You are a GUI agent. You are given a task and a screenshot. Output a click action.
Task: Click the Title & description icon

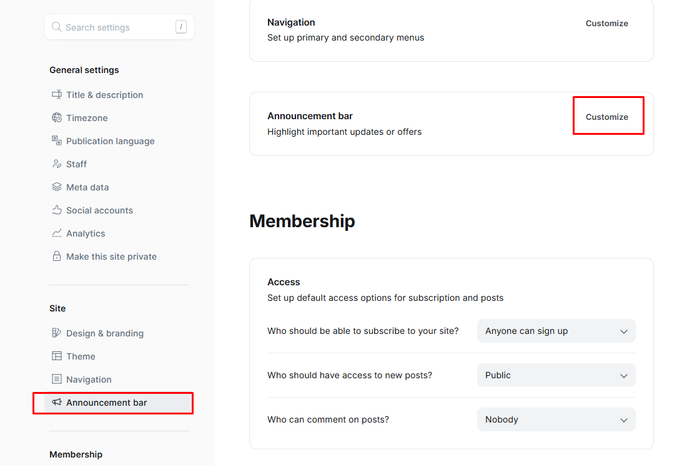[x=56, y=95]
